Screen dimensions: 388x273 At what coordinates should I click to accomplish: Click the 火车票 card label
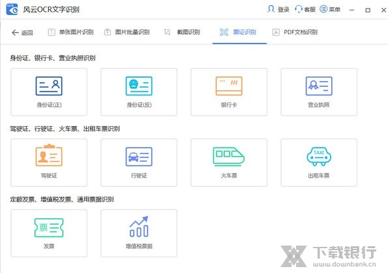click(229, 176)
